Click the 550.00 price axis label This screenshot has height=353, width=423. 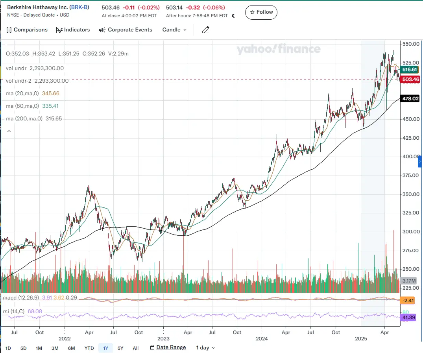[411, 44]
